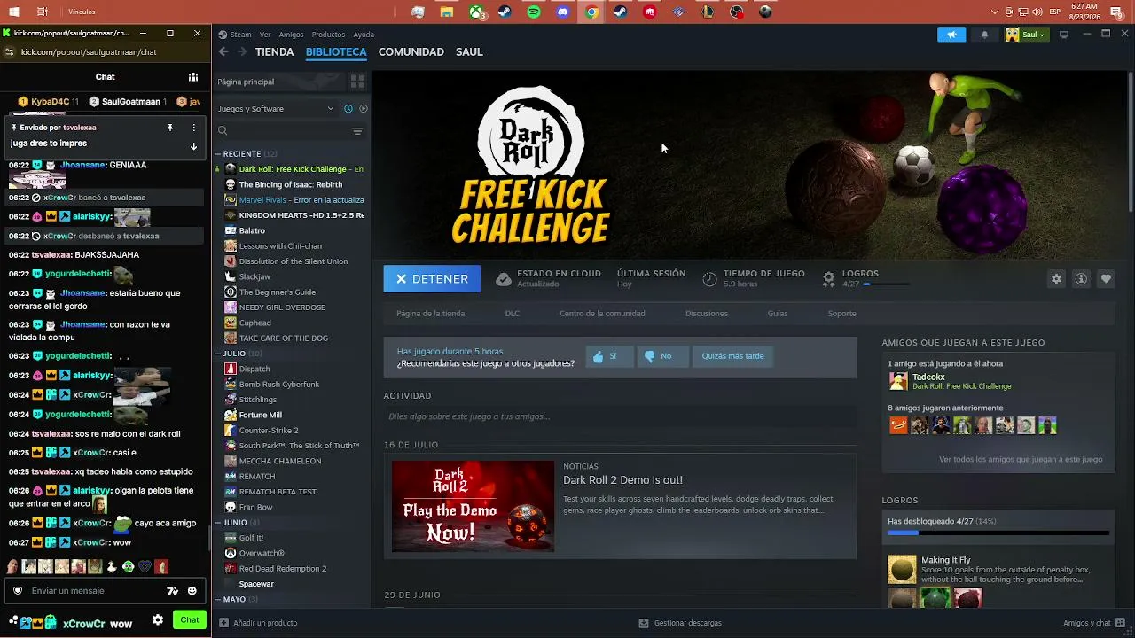Viewport: 1135px width, 638px height.
Task: Select Balatro in the library list
Action: click(252, 230)
